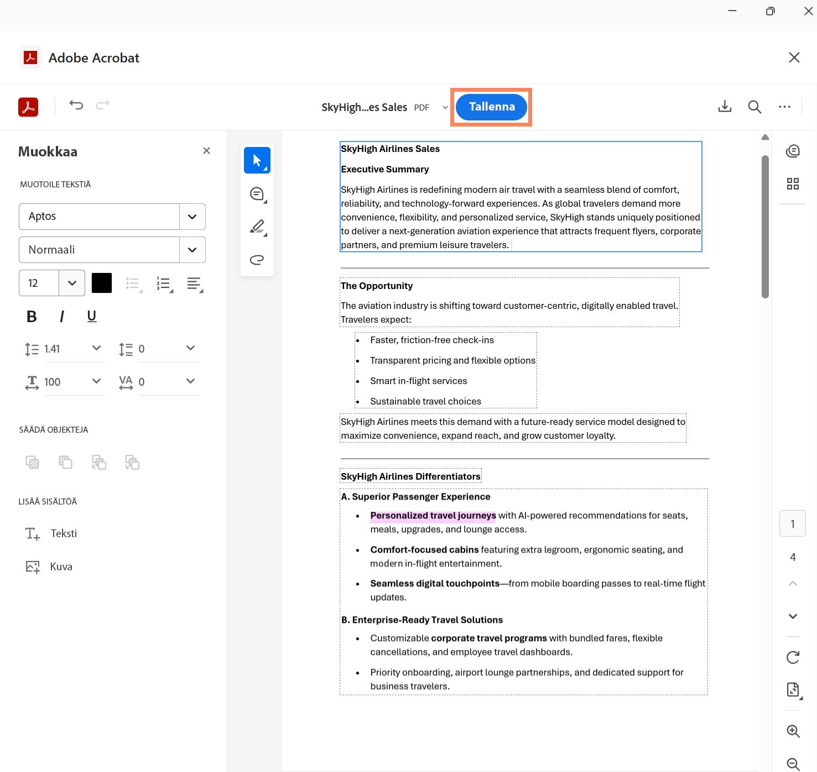817x772 pixels.
Task: Expand horizontal scale 100 dropdown
Action: [96, 381]
